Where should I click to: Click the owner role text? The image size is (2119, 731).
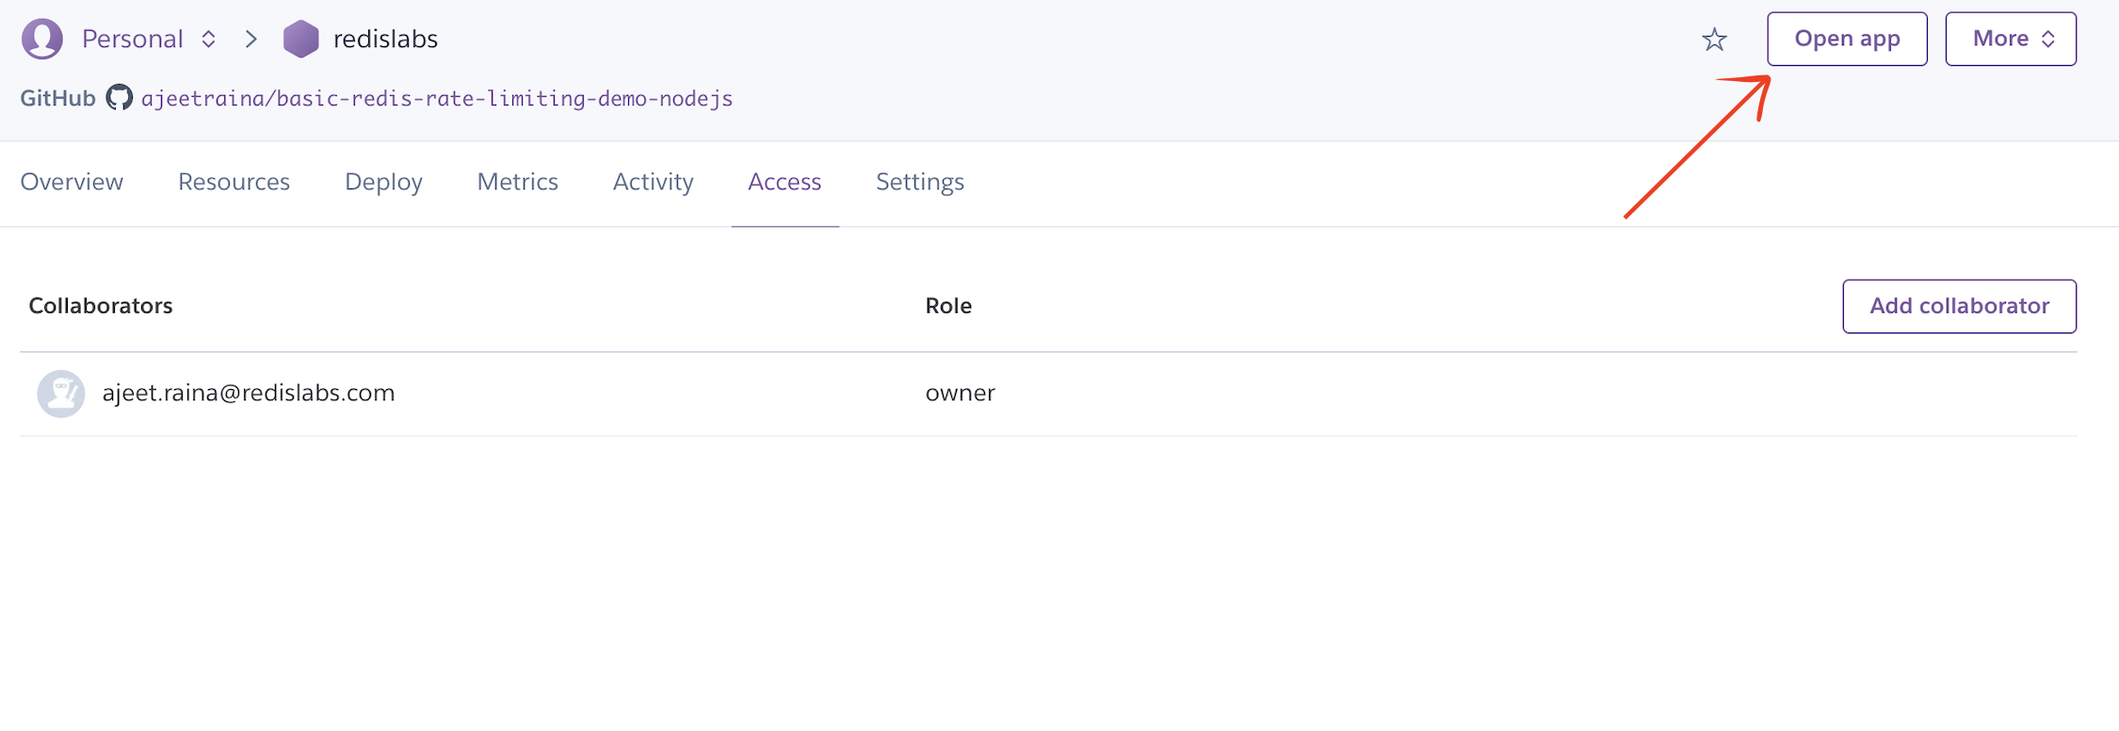pyautogui.click(x=960, y=393)
